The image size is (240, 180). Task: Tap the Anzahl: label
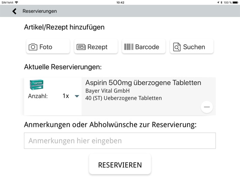38,96
